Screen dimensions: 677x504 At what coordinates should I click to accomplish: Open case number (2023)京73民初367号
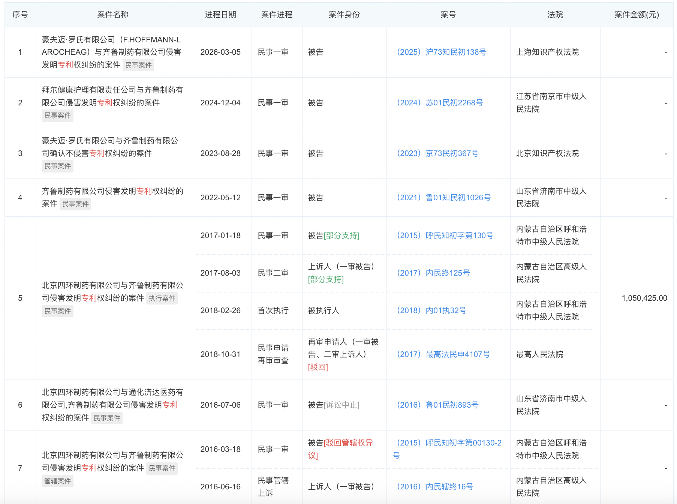437,153
